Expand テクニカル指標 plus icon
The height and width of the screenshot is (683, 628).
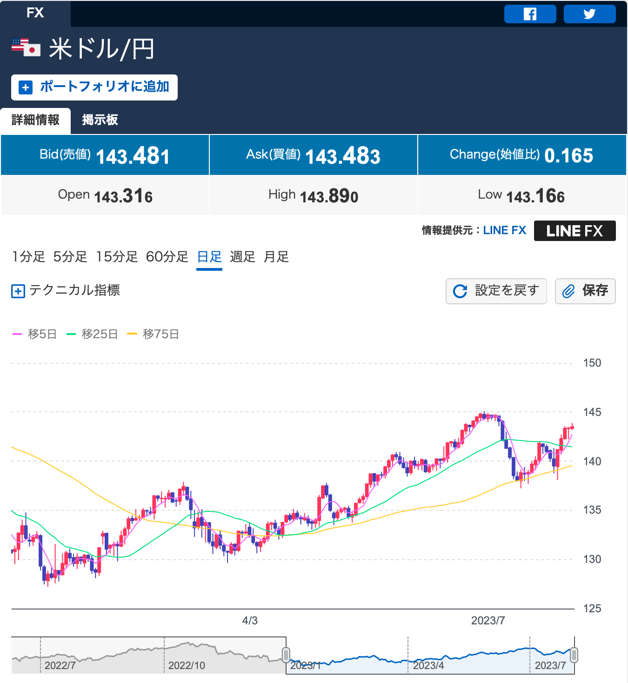coord(18,291)
